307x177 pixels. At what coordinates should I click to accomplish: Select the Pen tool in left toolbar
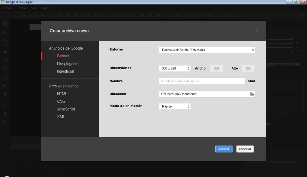(x=5, y=61)
